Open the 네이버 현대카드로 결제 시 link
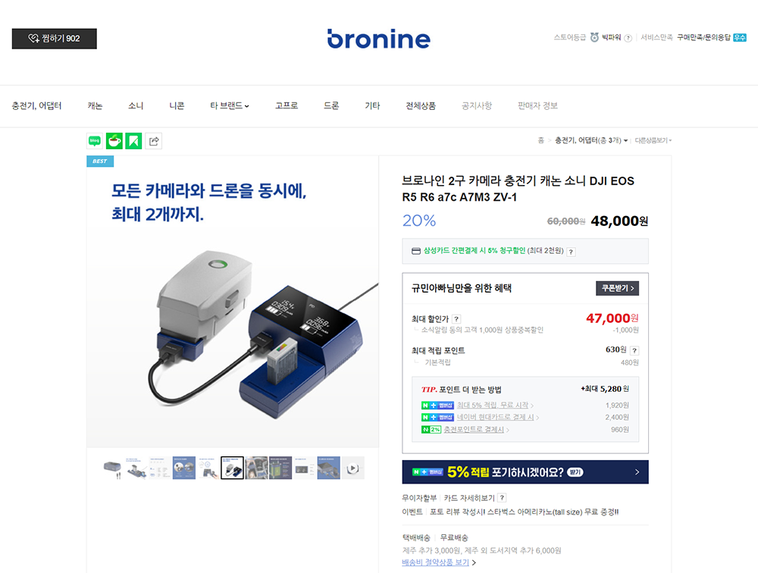The image size is (758, 573). tap(497, 418)
